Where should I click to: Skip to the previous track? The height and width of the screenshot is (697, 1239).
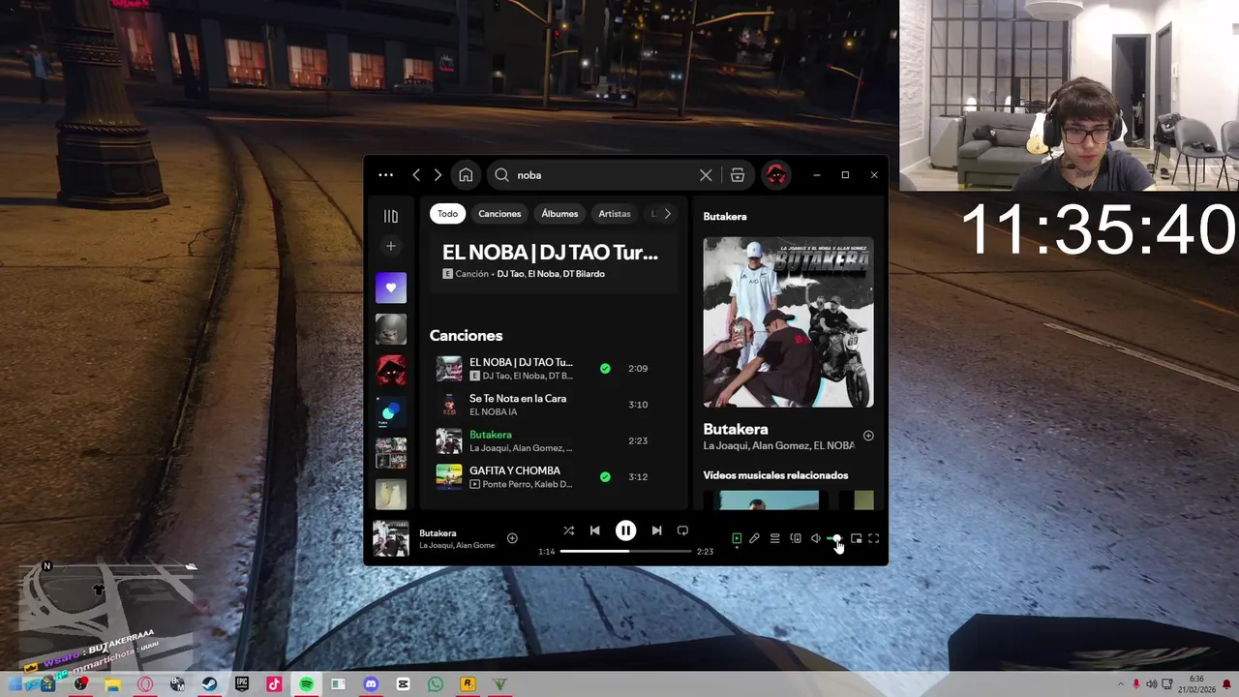pyautogui.click(x=595, y=530)
